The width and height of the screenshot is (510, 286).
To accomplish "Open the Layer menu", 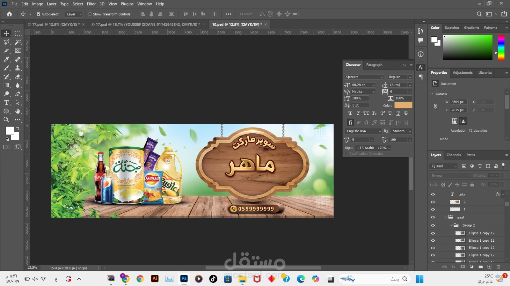I will (52, 4).
